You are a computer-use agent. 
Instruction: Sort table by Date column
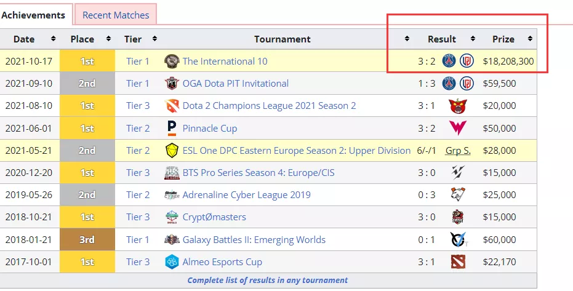pos(53,39)
